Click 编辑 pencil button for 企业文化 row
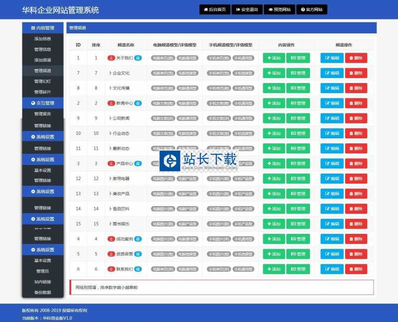The image size is (398, 322). tap(332, 73)
